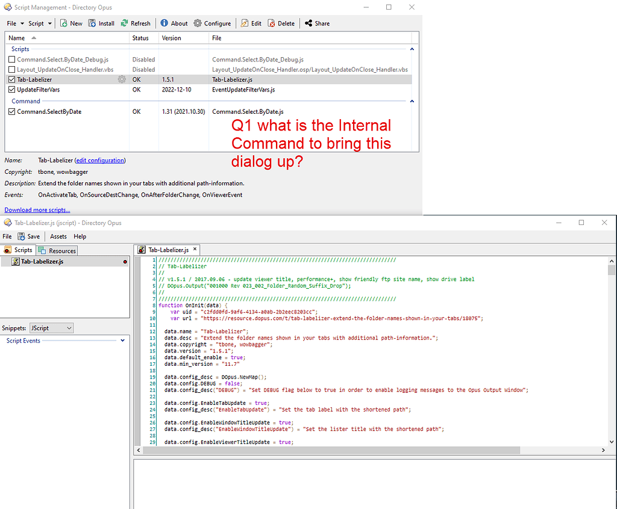Enable Layout_UpdateOnClose_Handler.vbs checkbox
Viewport: 617px width, 509px height.
click(x=12, y=70)
